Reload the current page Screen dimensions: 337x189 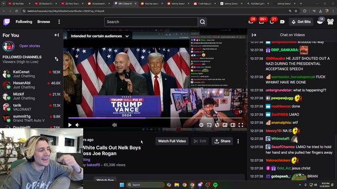click(16, 11)
